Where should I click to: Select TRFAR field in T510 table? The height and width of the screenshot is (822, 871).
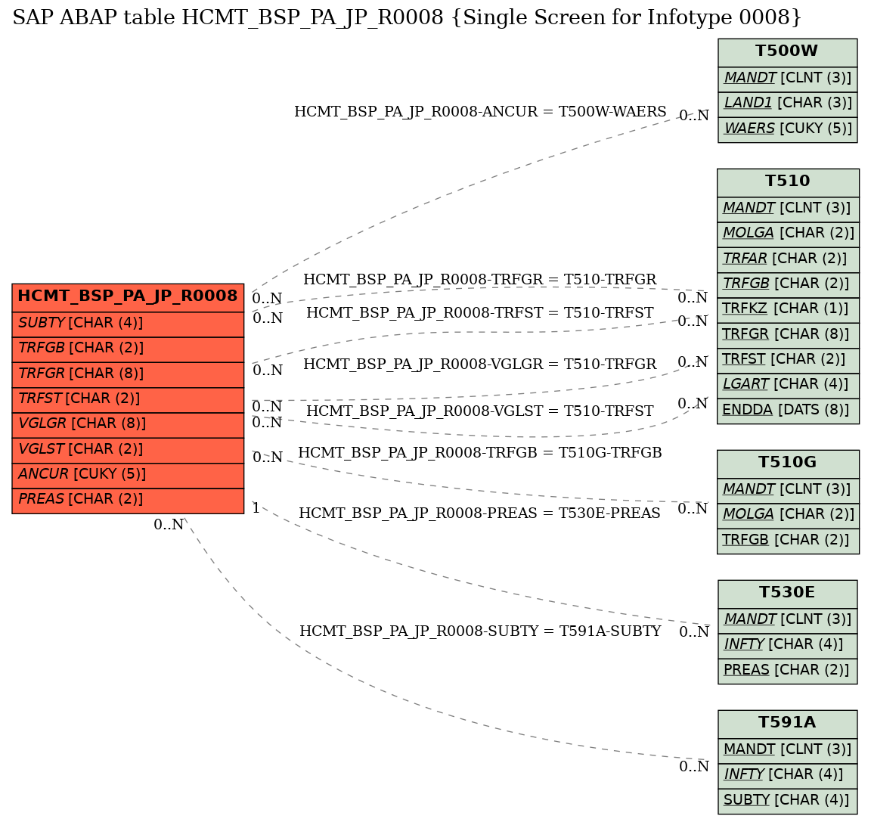click(788, 259)
